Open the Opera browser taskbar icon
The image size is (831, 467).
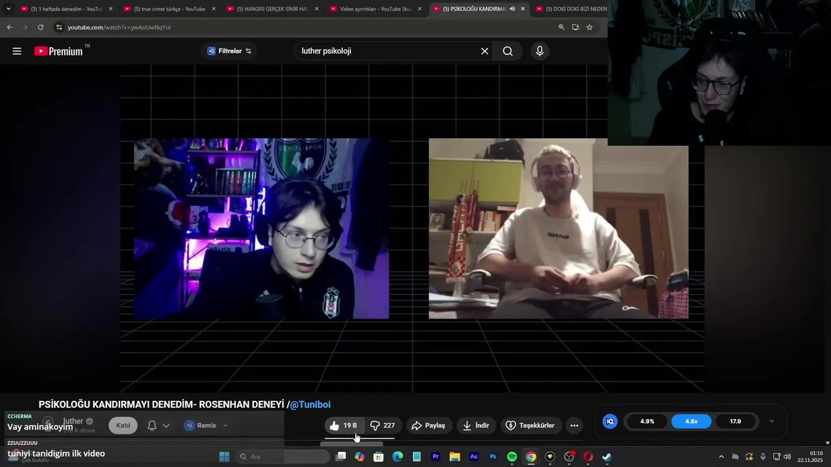coord(588,457)
